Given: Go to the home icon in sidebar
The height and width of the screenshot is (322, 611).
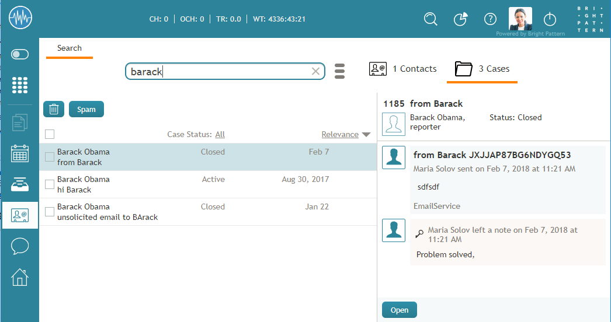Looking at the screenshot, I should pos(20,276).
